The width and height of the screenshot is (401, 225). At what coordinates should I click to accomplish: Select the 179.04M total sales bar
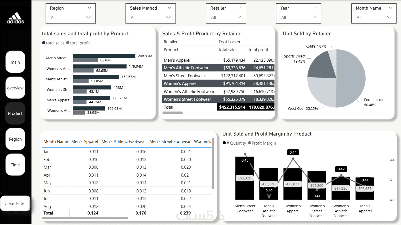[100, 67]
